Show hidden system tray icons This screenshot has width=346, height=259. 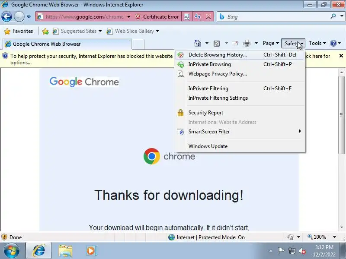[271, 251]
